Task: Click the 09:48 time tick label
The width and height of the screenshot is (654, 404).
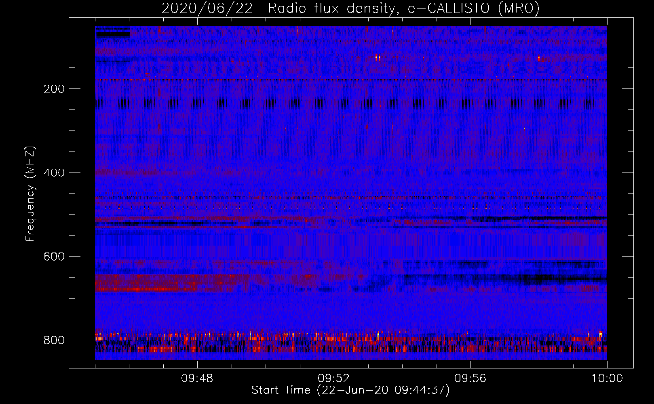Action: [x=197, y=379]
